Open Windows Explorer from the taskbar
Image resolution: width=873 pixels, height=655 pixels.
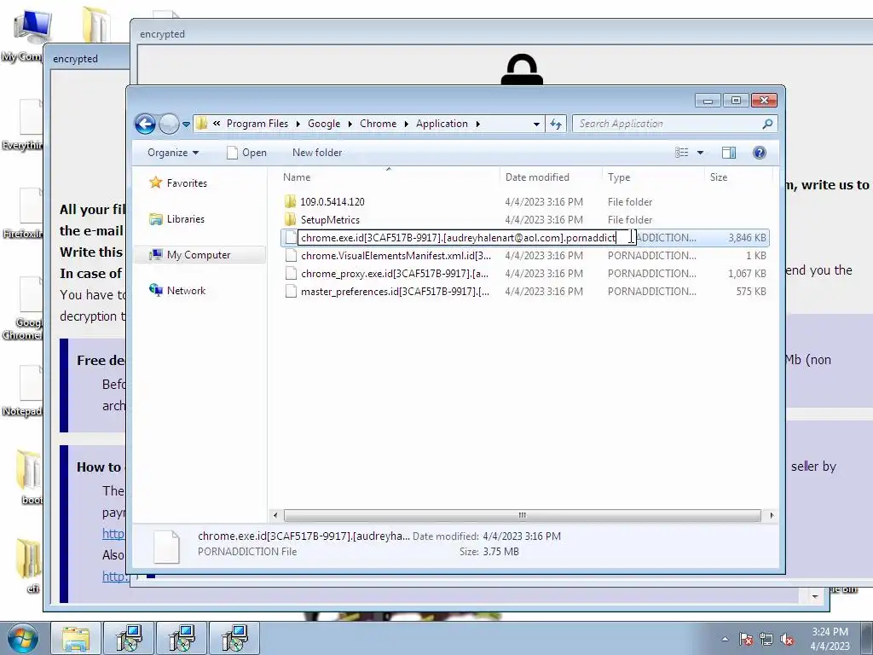pyautogui.click(x=76, y=638)
